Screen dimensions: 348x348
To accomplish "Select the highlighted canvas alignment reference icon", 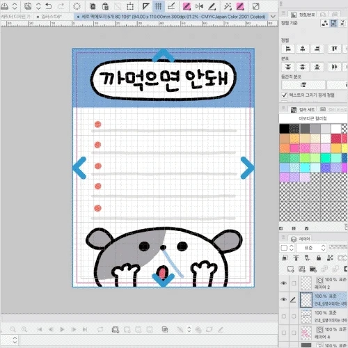I will pyautogui.click(x=333, y=23).
